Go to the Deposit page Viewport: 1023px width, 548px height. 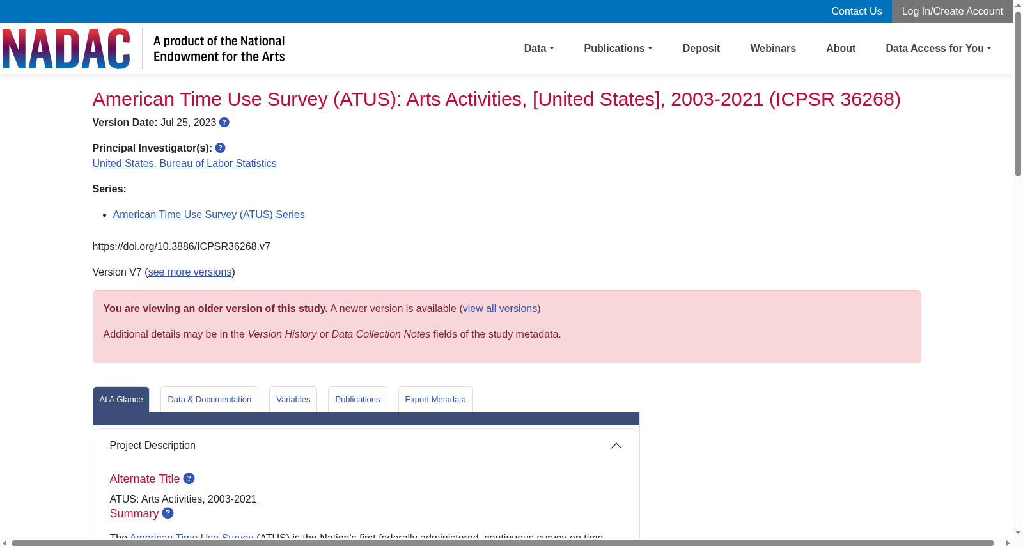701,49
